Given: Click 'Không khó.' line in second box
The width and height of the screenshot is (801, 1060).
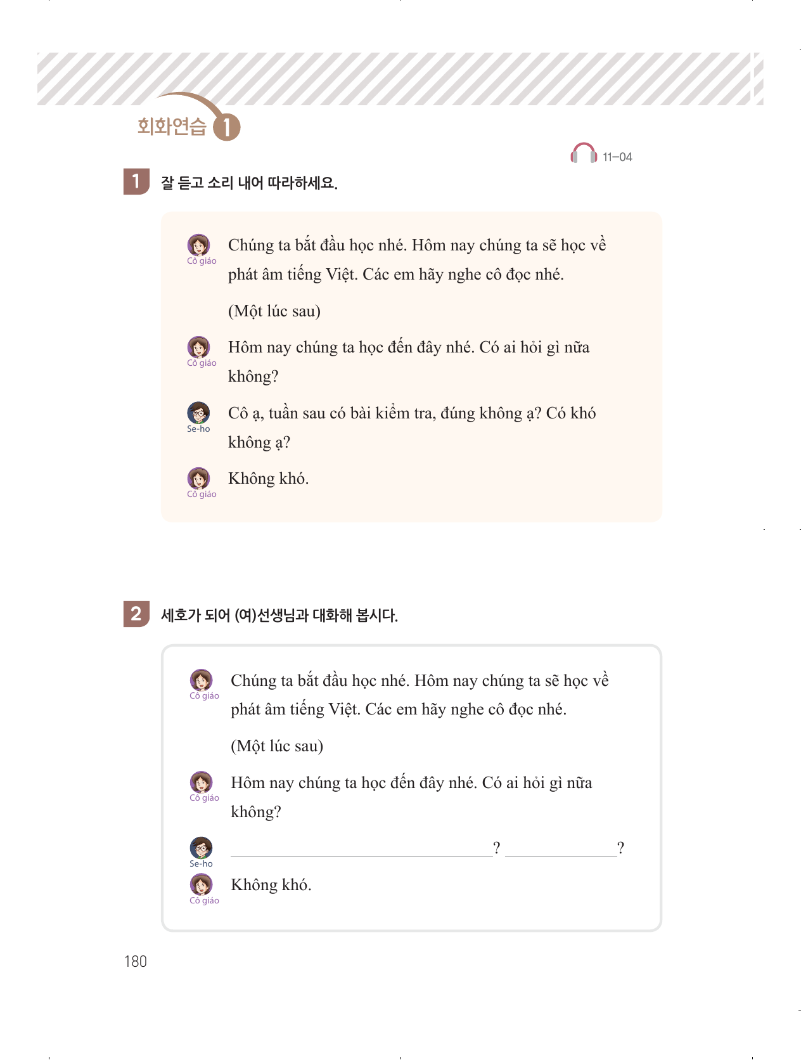Looking at the screenshot, I should 271,885.
